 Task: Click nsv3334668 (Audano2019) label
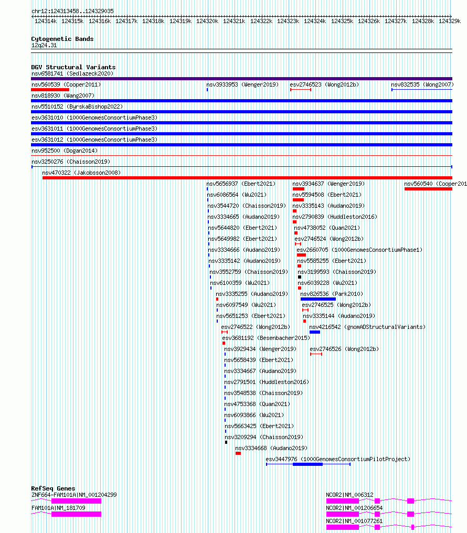(x=271, y=448)
